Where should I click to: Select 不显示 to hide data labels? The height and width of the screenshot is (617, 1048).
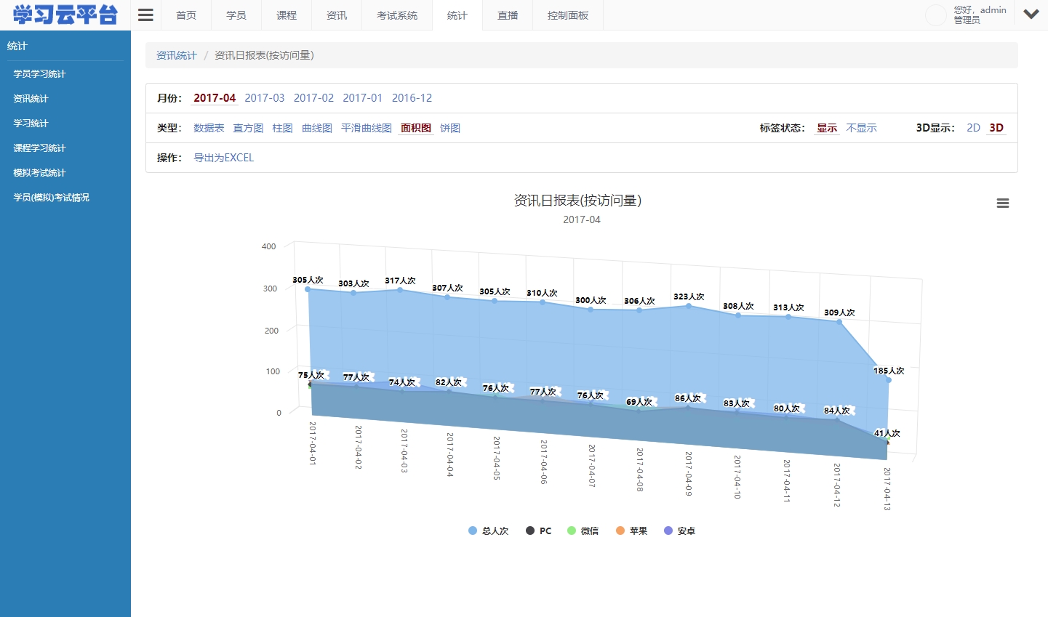[862, 127]
